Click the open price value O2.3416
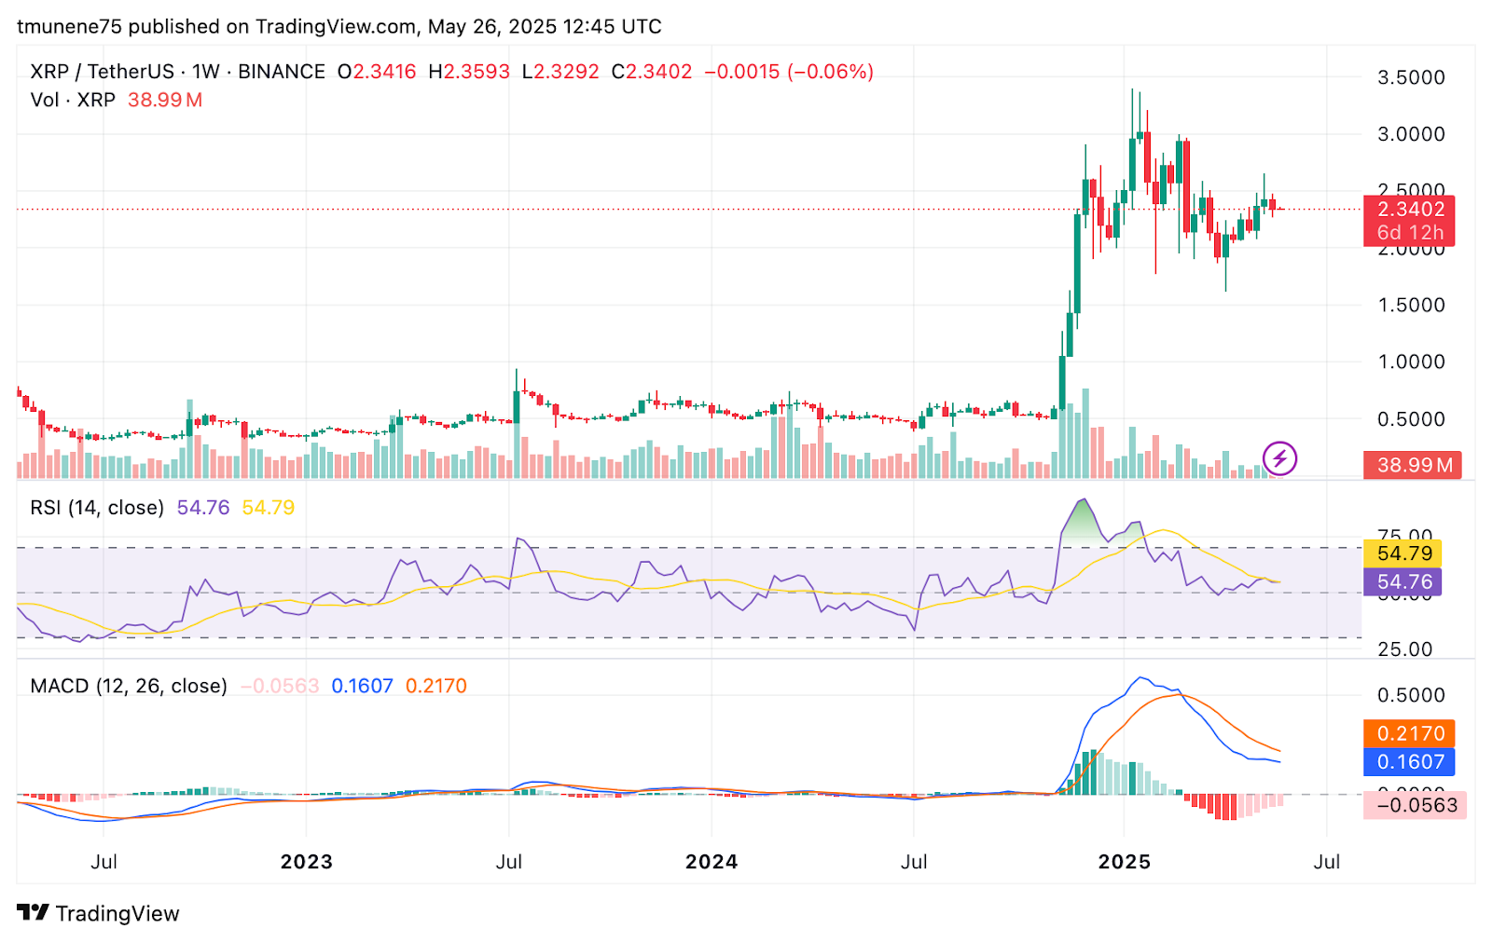The width and height of the screenshot is (1492, 942). (x=377, y=72)
